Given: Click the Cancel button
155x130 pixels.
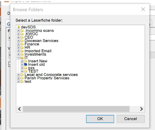Looking at the screenshot, I should pos(130,119).
